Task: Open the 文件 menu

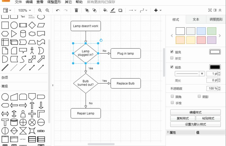Action: [x=19, y=2]
